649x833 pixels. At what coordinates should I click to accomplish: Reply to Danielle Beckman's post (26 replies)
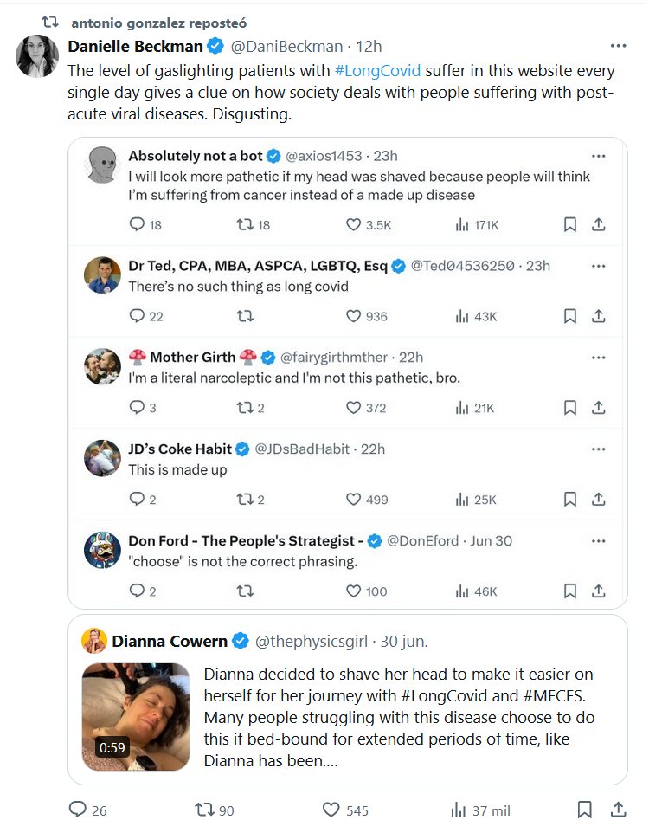[78, 810]
